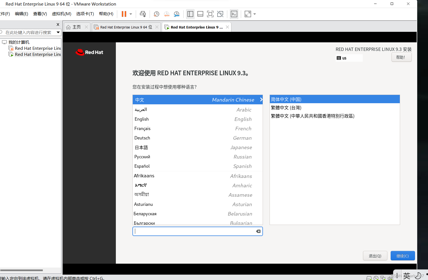Select Asturianu in the language list

coord(197,204)
